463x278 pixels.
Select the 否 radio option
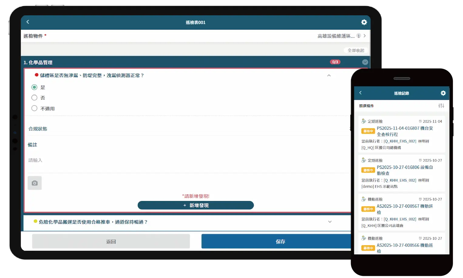point(34,97)
